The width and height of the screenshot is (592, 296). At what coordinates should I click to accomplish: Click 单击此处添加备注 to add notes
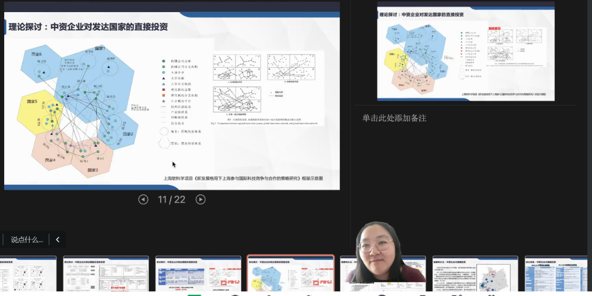click(x=394, y=118)
